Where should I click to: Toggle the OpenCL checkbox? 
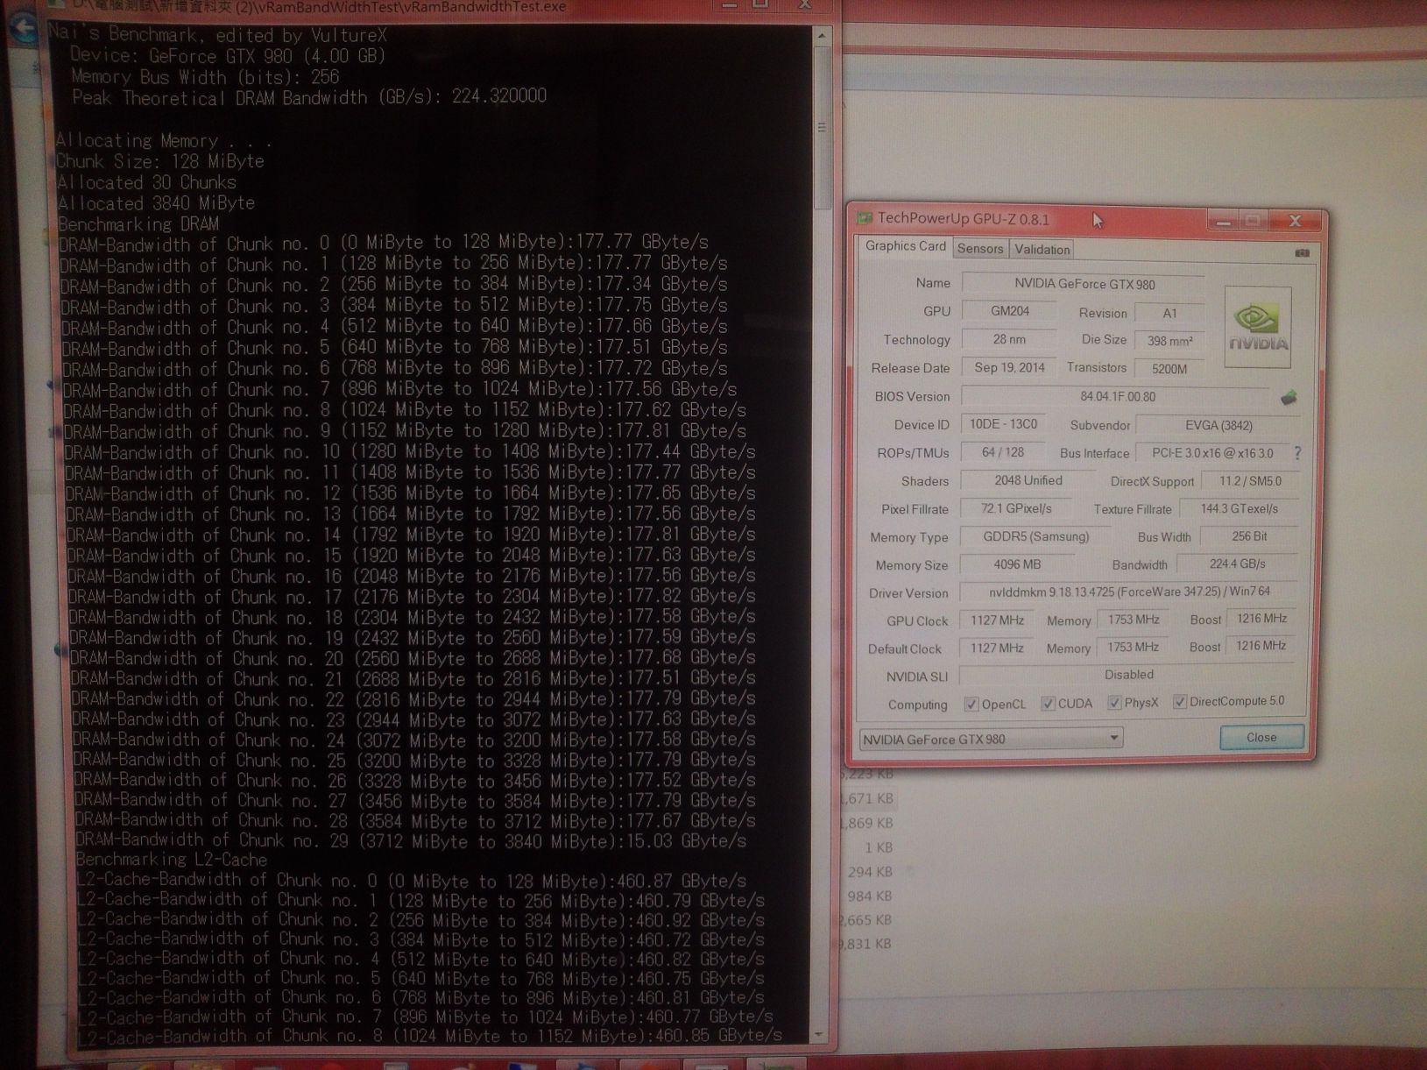[x=971, y=705]
